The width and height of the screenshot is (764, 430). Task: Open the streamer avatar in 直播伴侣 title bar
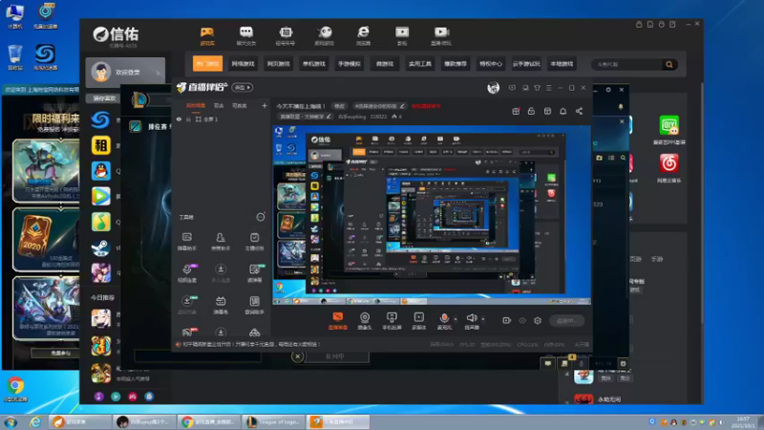(x=493, y=88)
